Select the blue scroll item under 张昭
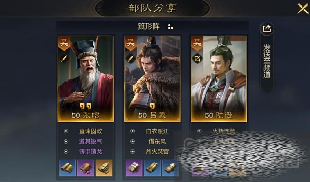The width and height of the screenshot is (310, 182). click(68, 168)
